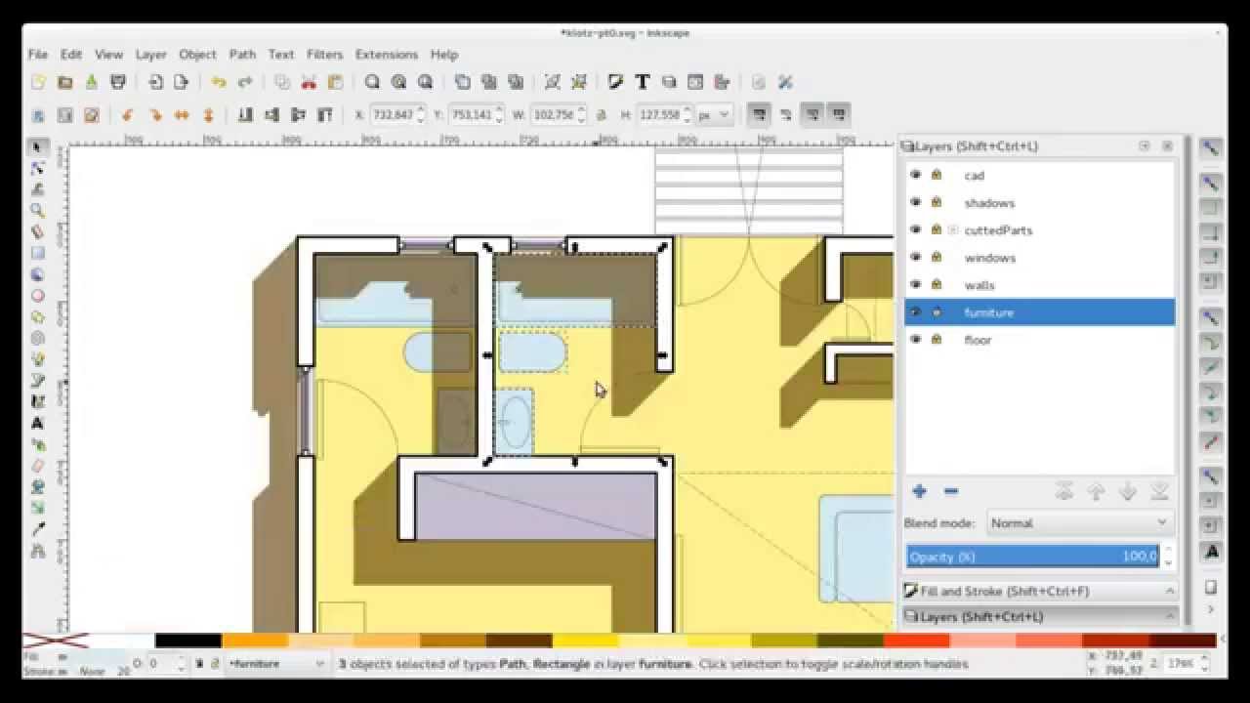
Task: Click Remove layer minus icon
Action: click(x=951, y=492)
